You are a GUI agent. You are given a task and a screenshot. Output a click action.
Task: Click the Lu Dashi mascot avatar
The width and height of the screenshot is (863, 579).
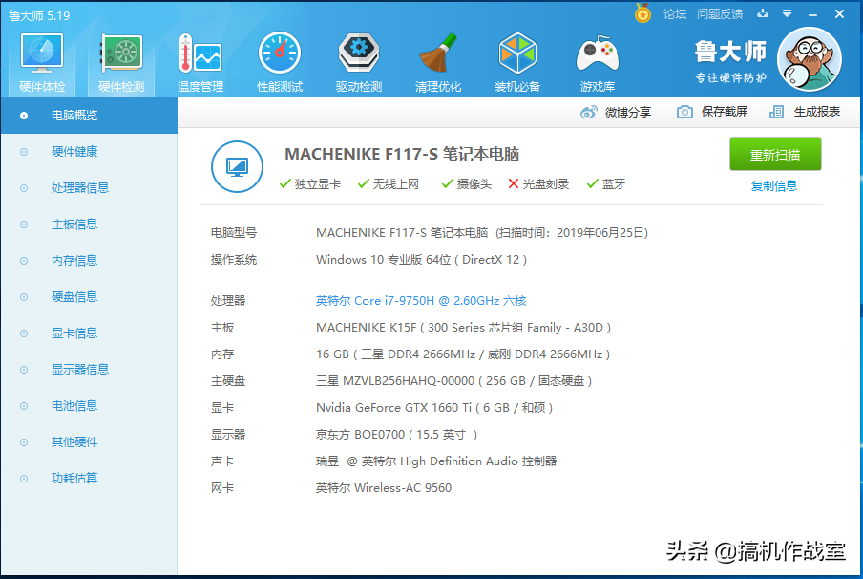[810, 58]
